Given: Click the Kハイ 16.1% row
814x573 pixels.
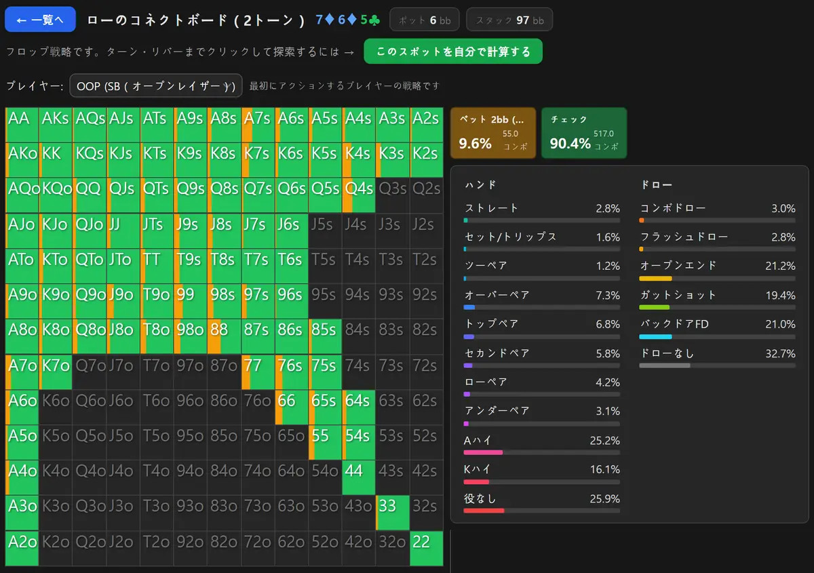Looking at the screenshot, I should coord(542,475).
